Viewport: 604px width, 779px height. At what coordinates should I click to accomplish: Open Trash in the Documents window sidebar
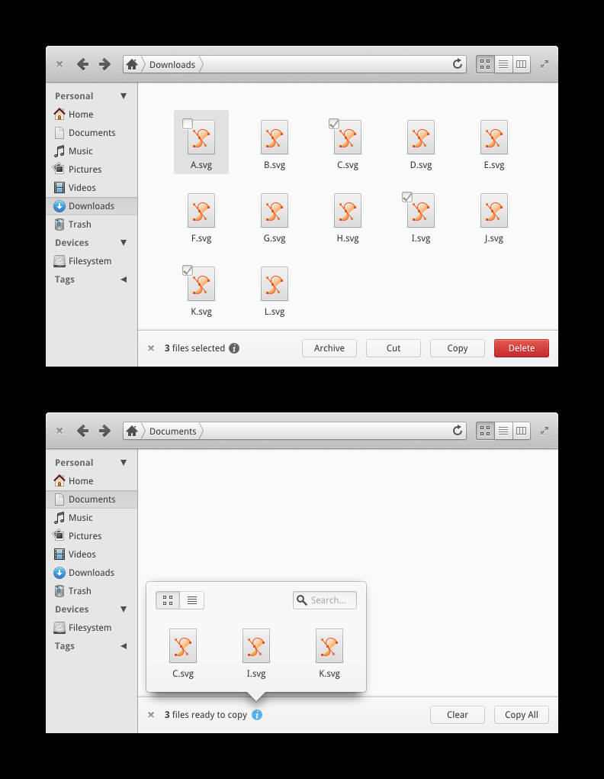(92, 591)
